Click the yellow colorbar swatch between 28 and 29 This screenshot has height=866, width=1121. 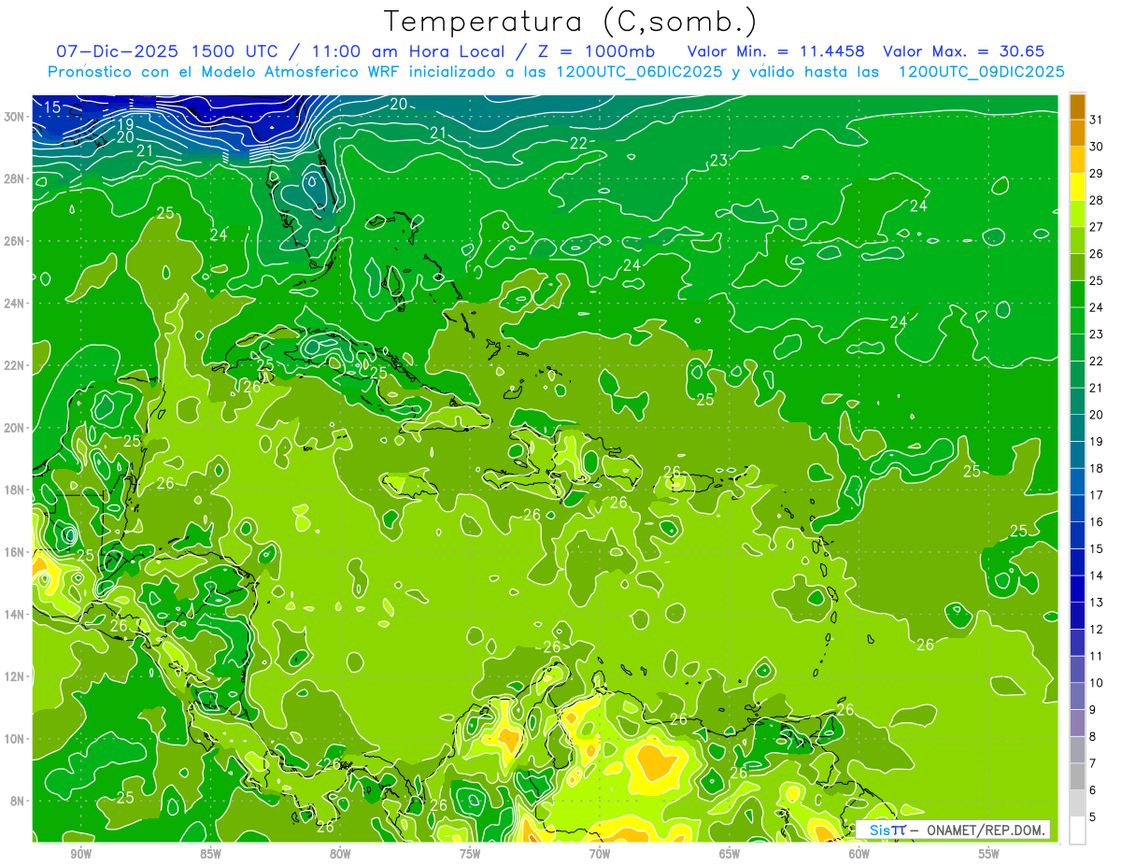click(1077, 187)
